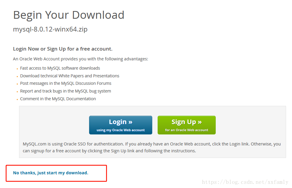Click orange bullet dot beside 'Report and track' item
Image resolution: width=292 pixels, height=188 pixels.
[17, 92]
